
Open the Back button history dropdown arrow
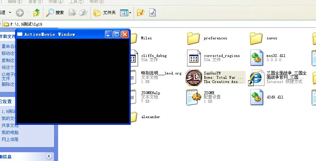tap(10, 13)
